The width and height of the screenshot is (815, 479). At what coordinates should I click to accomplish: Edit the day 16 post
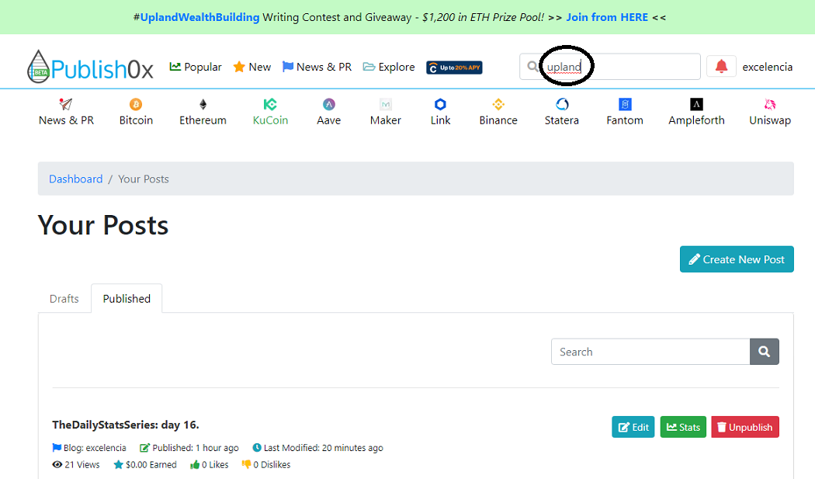(x=633, y=427)
